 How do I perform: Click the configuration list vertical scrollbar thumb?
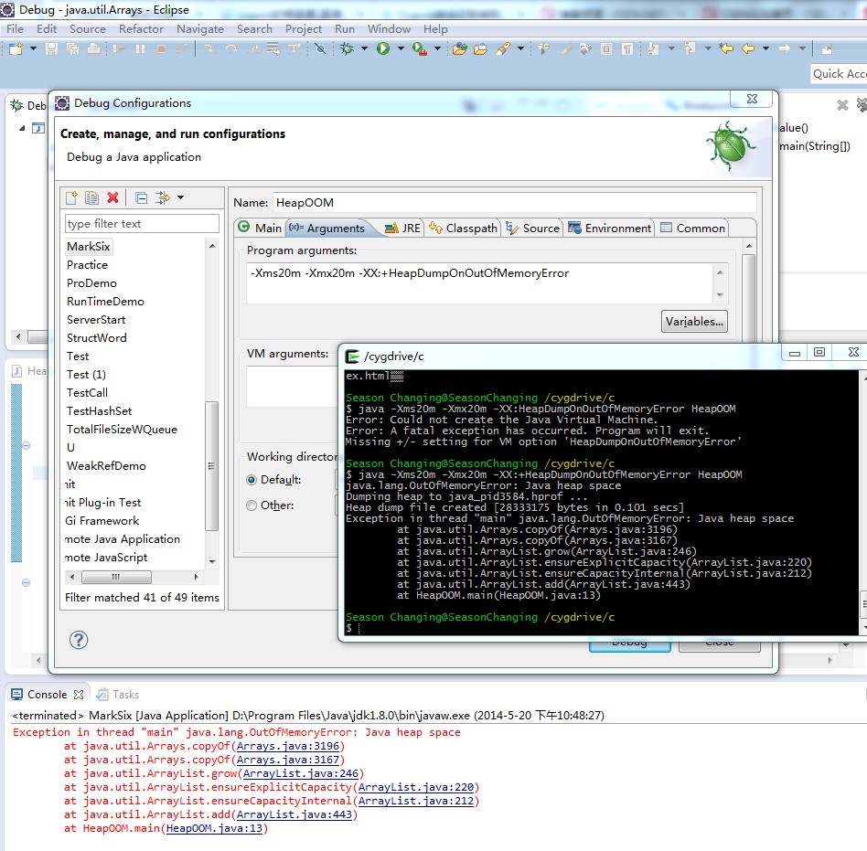click(212, 465)
